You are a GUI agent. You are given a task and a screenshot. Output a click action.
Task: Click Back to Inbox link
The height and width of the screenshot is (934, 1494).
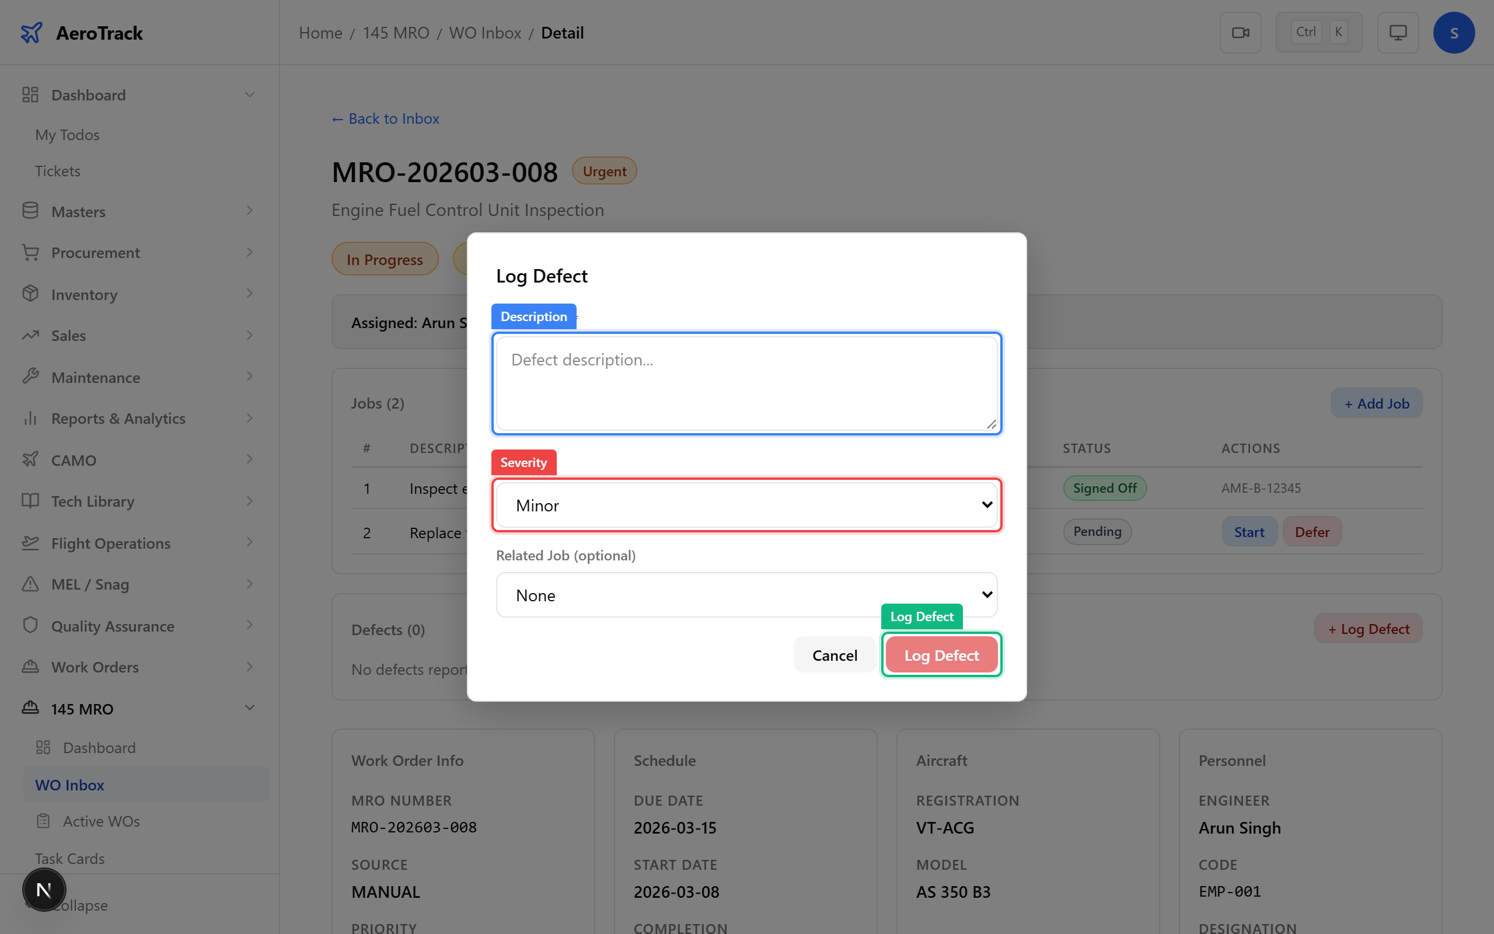385,118
